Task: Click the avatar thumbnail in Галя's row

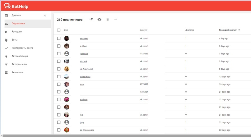Action: click(x=67, y=99)
